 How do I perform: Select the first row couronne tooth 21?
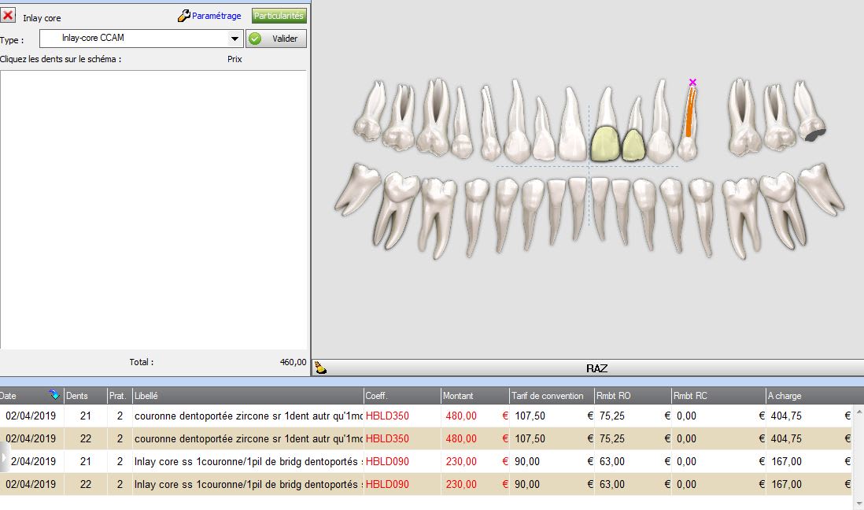pos(426,416)
